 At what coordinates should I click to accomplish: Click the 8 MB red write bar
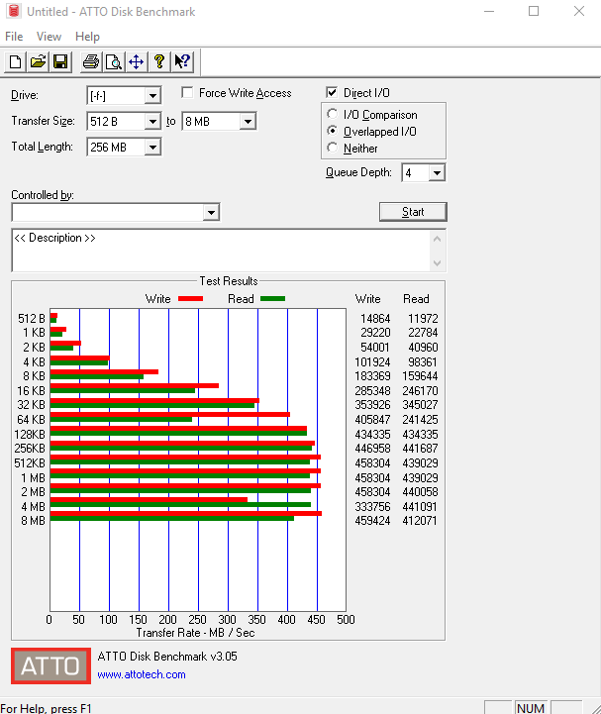click(186, 514)
